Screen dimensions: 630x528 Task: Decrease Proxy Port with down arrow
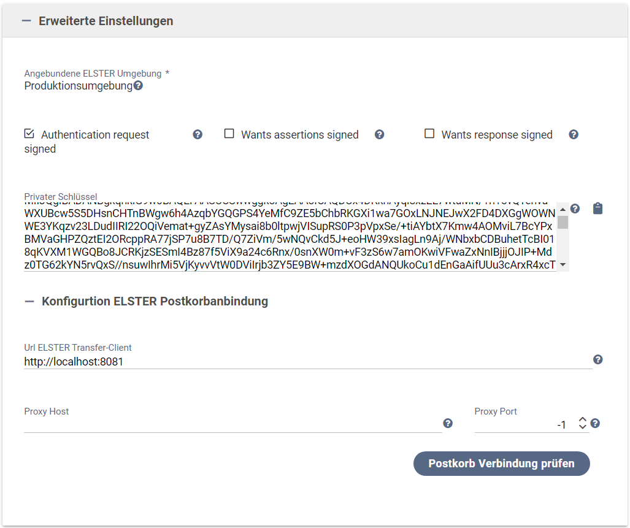(x=583, y=427)
